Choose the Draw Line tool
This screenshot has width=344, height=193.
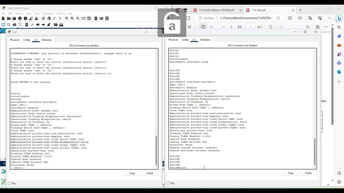[x=32, y=25]
